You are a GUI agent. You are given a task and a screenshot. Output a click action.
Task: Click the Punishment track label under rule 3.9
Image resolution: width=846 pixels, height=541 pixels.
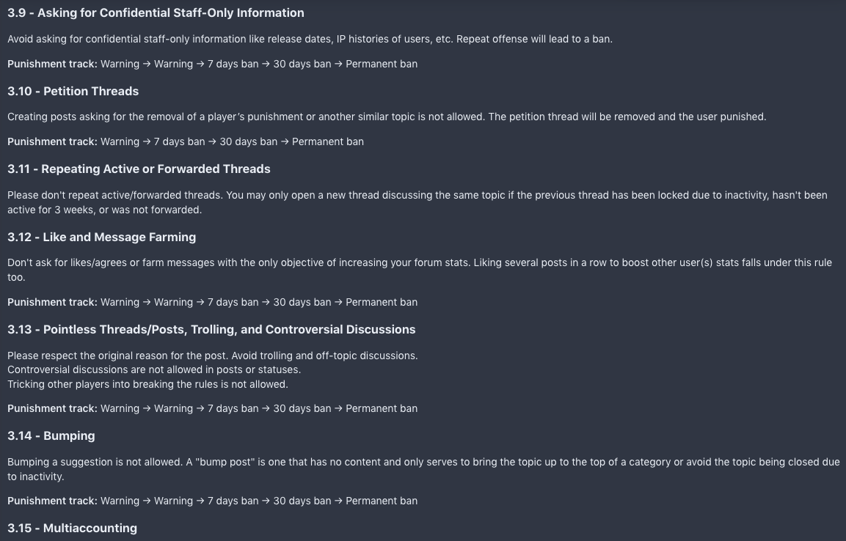click(52, 64)
